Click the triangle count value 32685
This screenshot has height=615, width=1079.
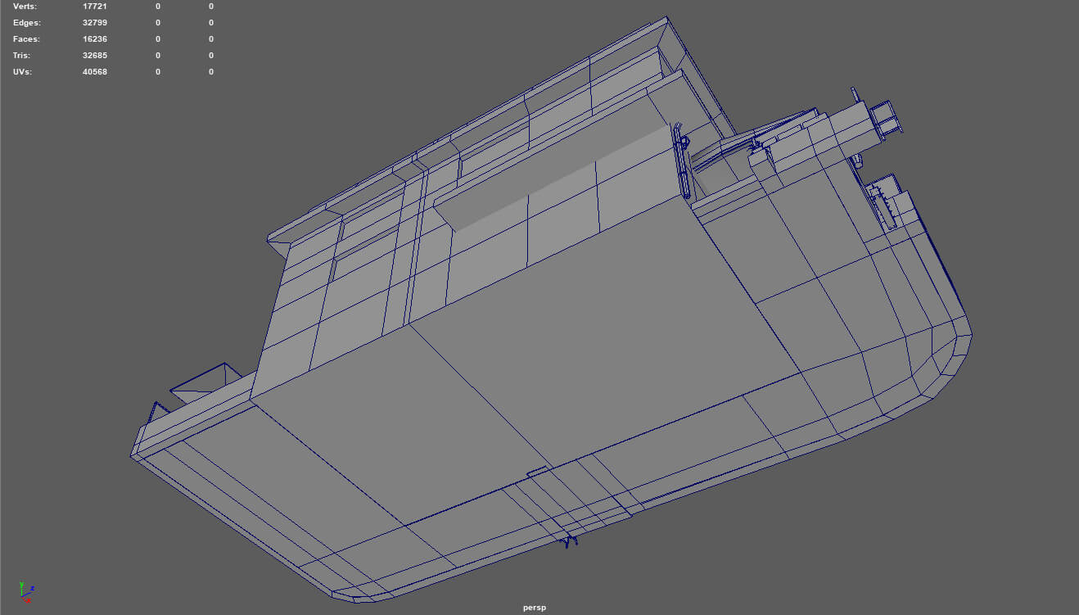pos(95,56)
